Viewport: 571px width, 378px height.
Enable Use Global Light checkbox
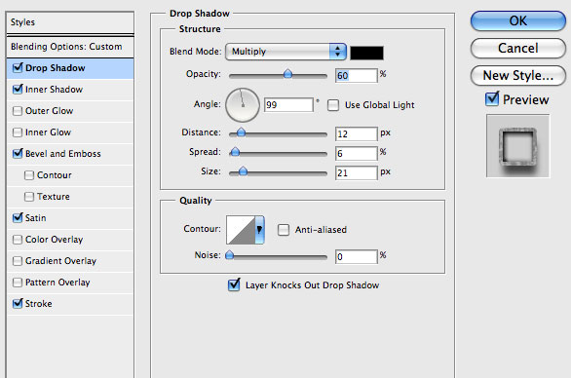click(333, 105)
